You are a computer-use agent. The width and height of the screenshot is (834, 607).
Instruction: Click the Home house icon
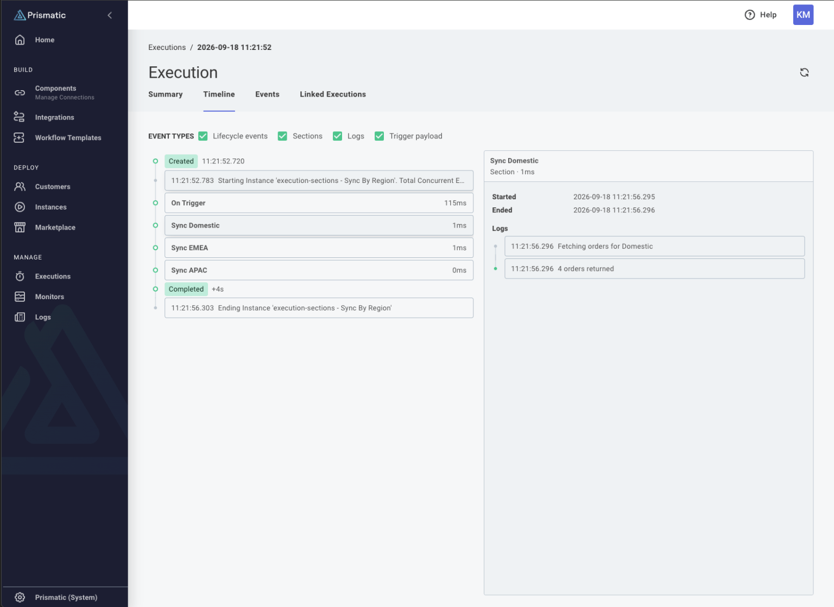pos(20,40)
